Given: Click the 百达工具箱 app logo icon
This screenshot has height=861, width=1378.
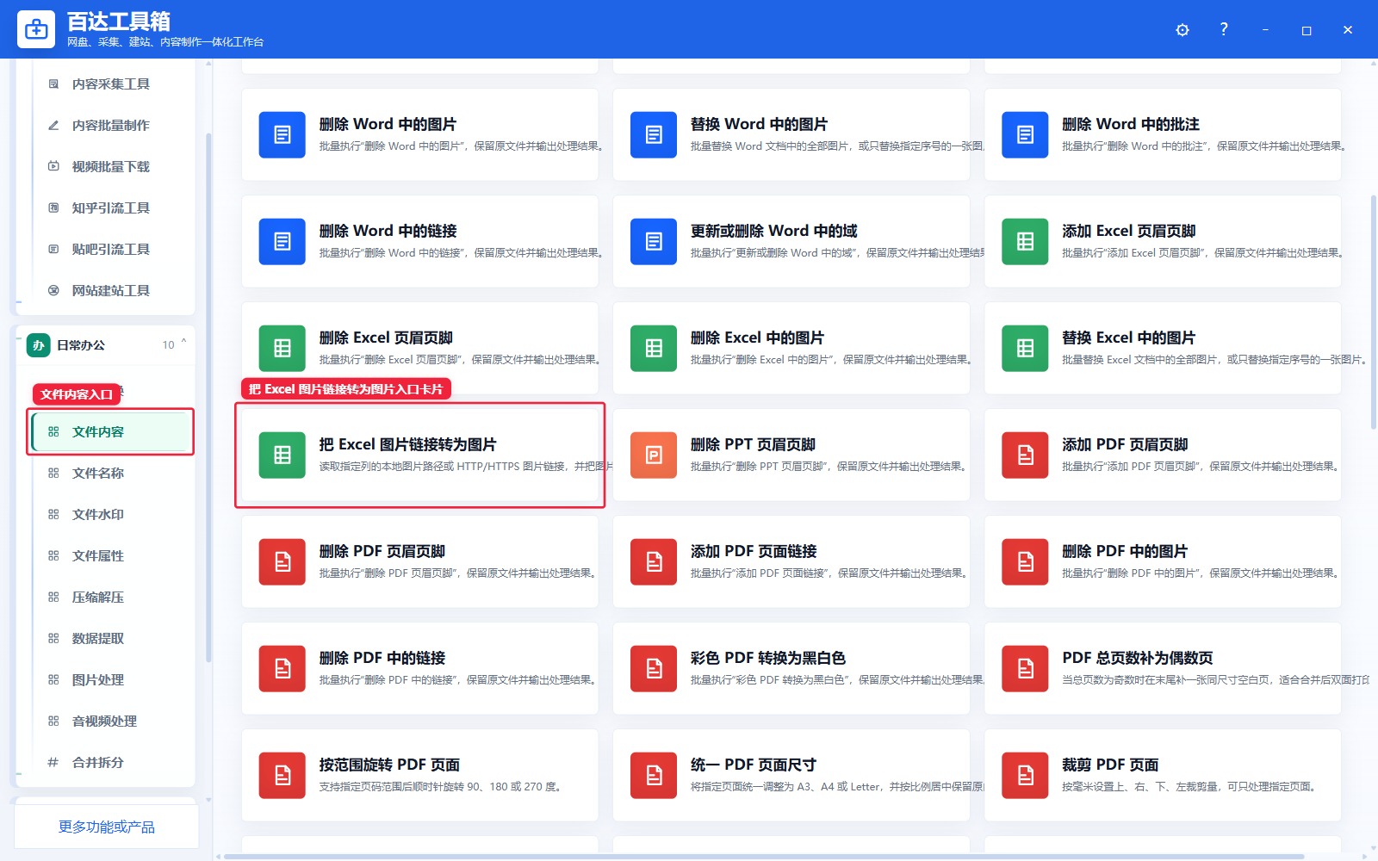Looking at the screenshot, I should pos(36,29).
